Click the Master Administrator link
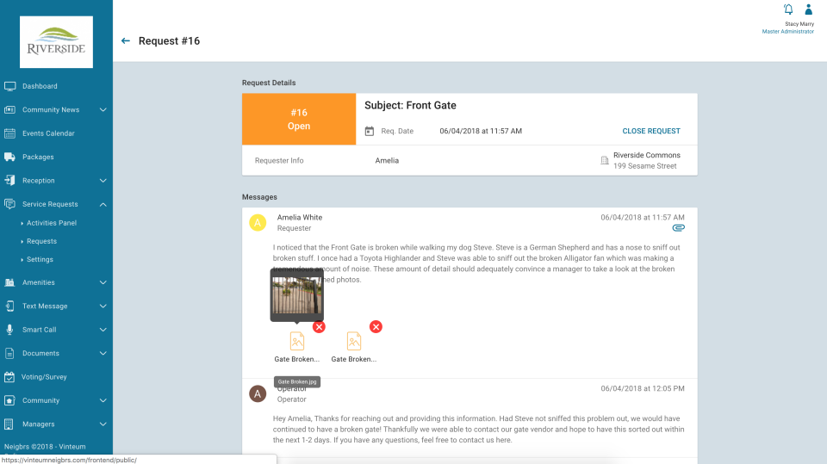Viewport: 827px width, 464px height. [x=787, y=32]
